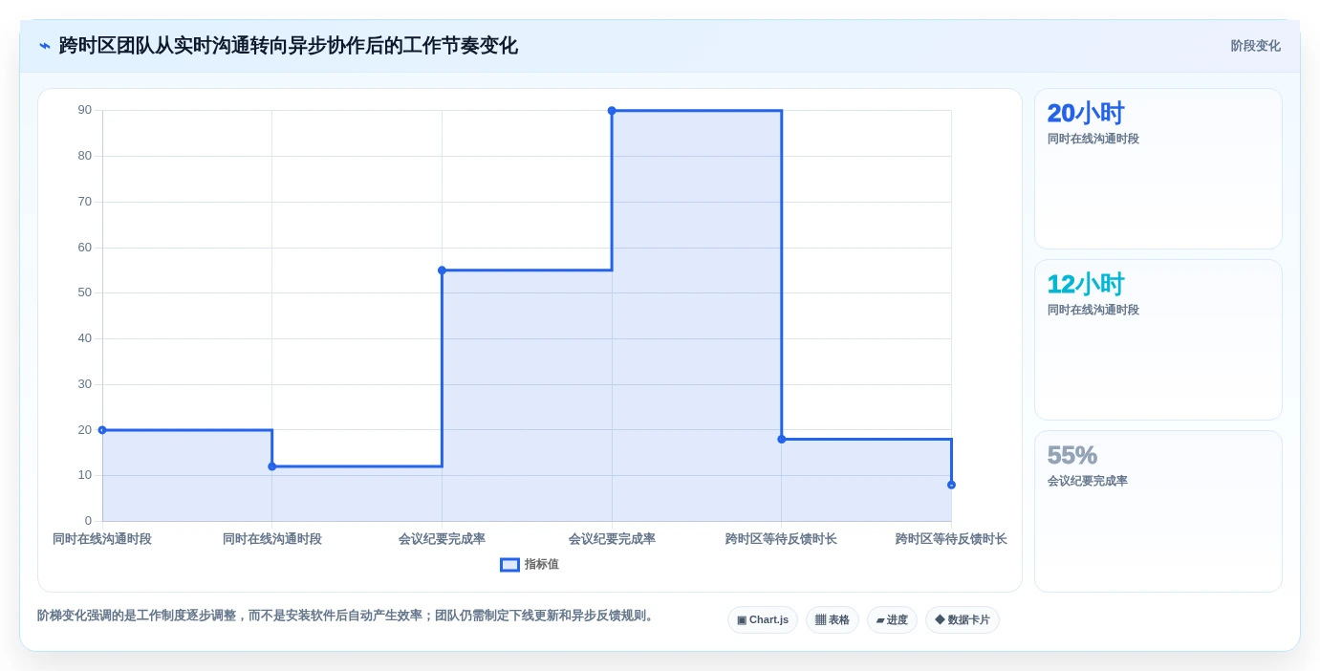Open the 20小时 stat card

point(1158,169)
